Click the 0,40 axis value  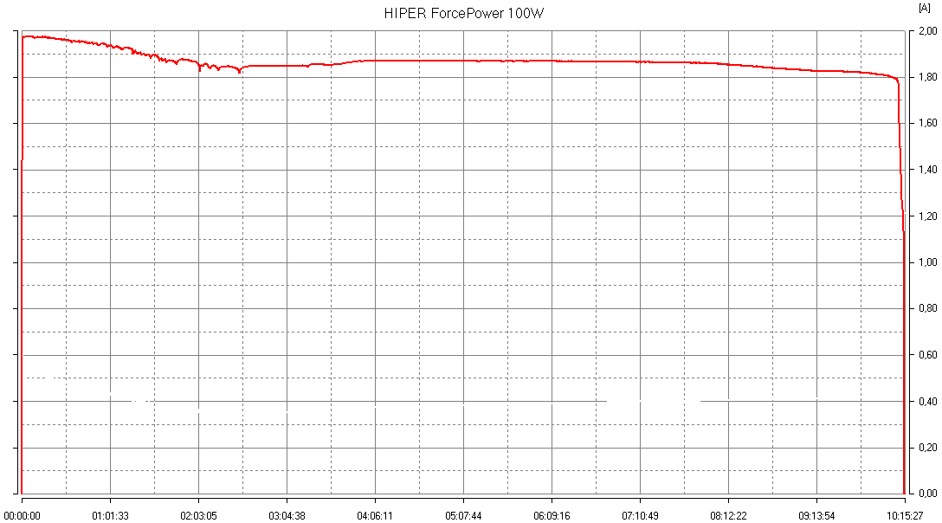[x=927, y=402]
